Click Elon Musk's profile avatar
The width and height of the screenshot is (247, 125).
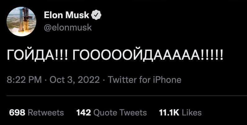tap(21, 21)
